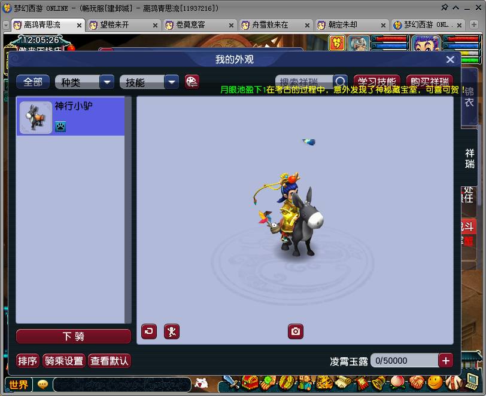Click the peach item icon in the taskbar
The image size is (486, 396).
click(x=397, y=384)
